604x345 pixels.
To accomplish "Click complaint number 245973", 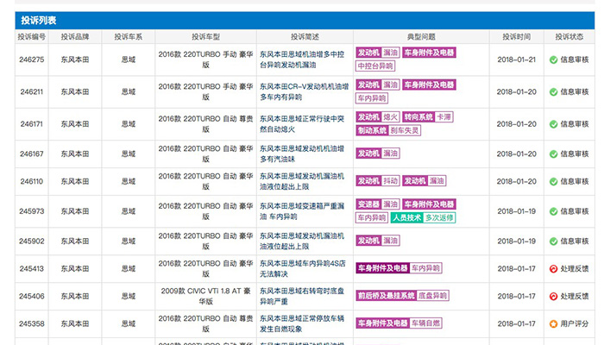I will point(32,211).
